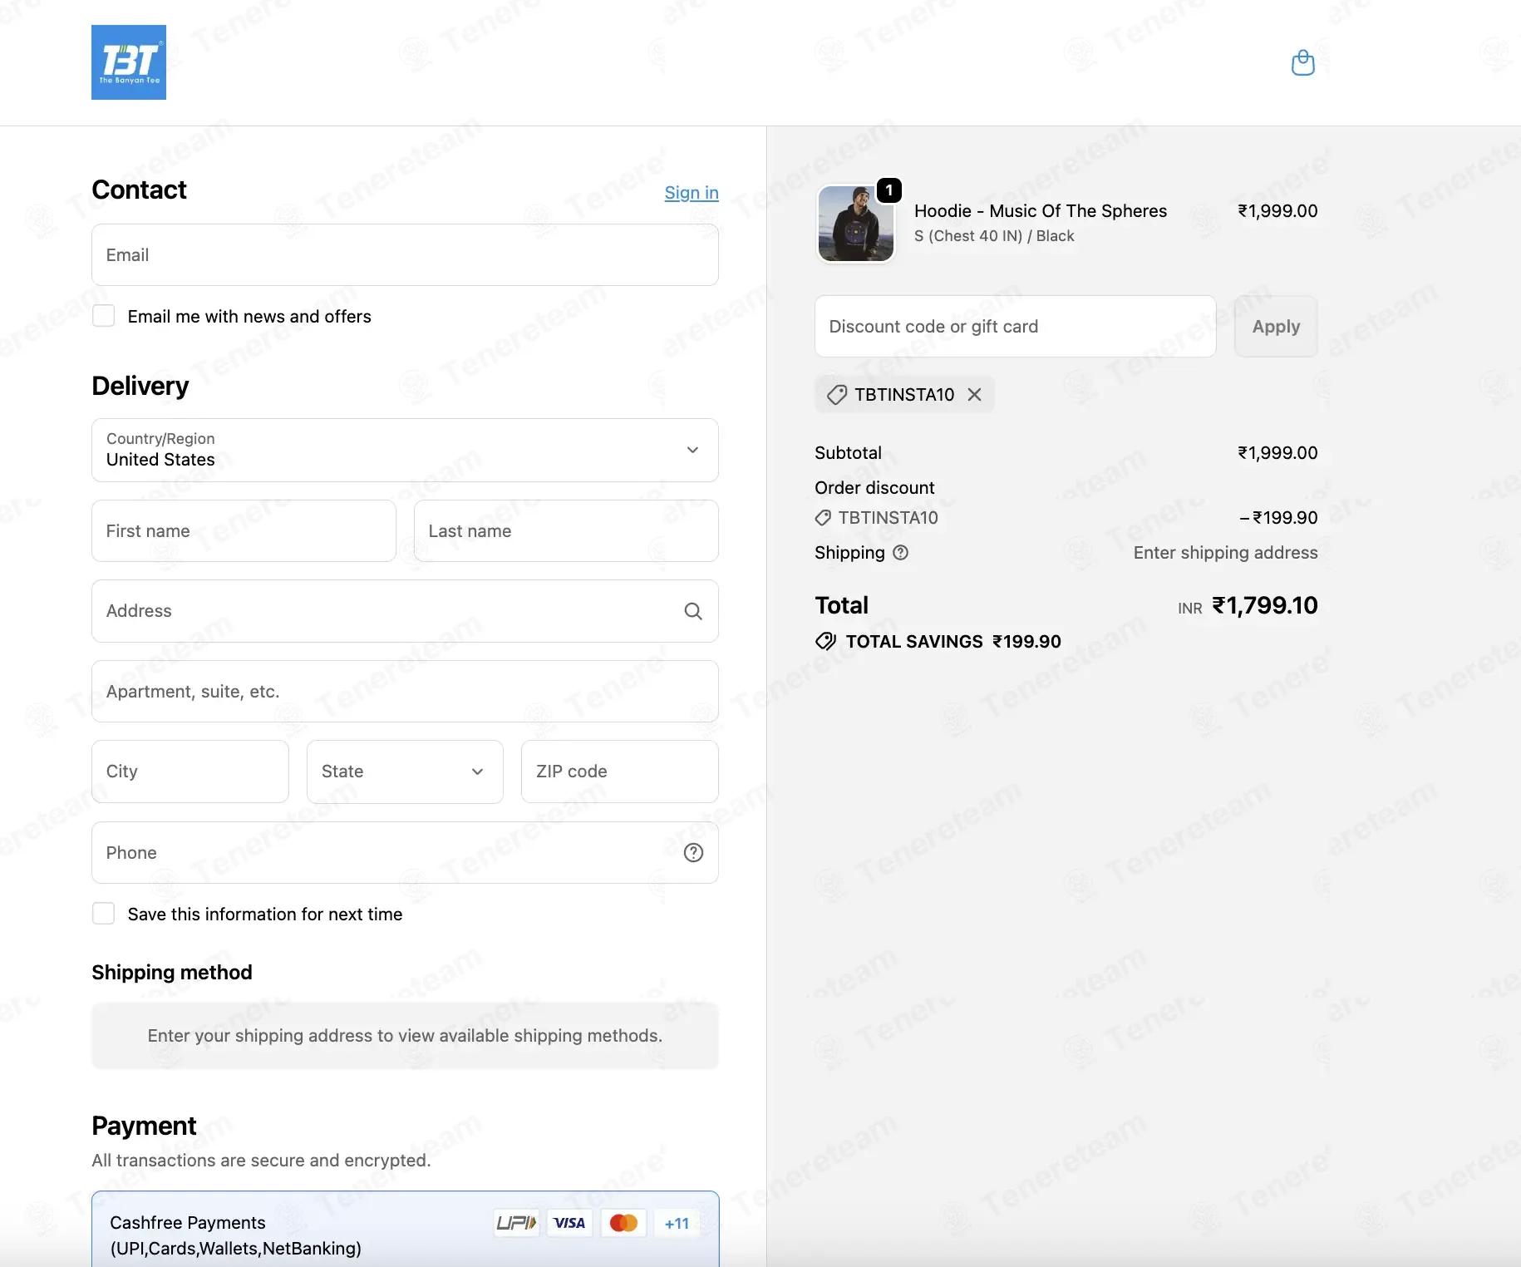Check Save this information for next time
This screenshot has width=1521, height=1267.
coord(104,914)
